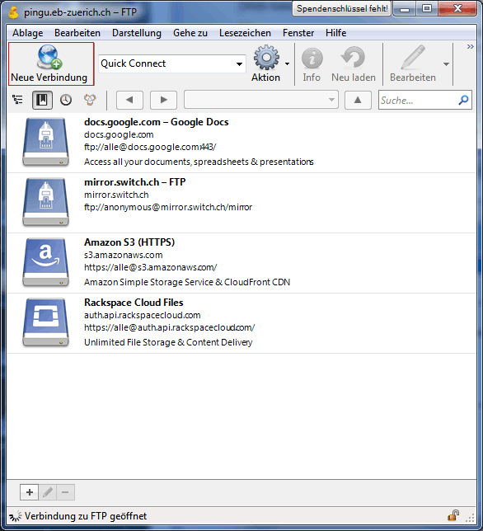Select the Amazon S3 (HTTPS) bookmark title
Screen dimensions: 483x531
click(129, 242)
